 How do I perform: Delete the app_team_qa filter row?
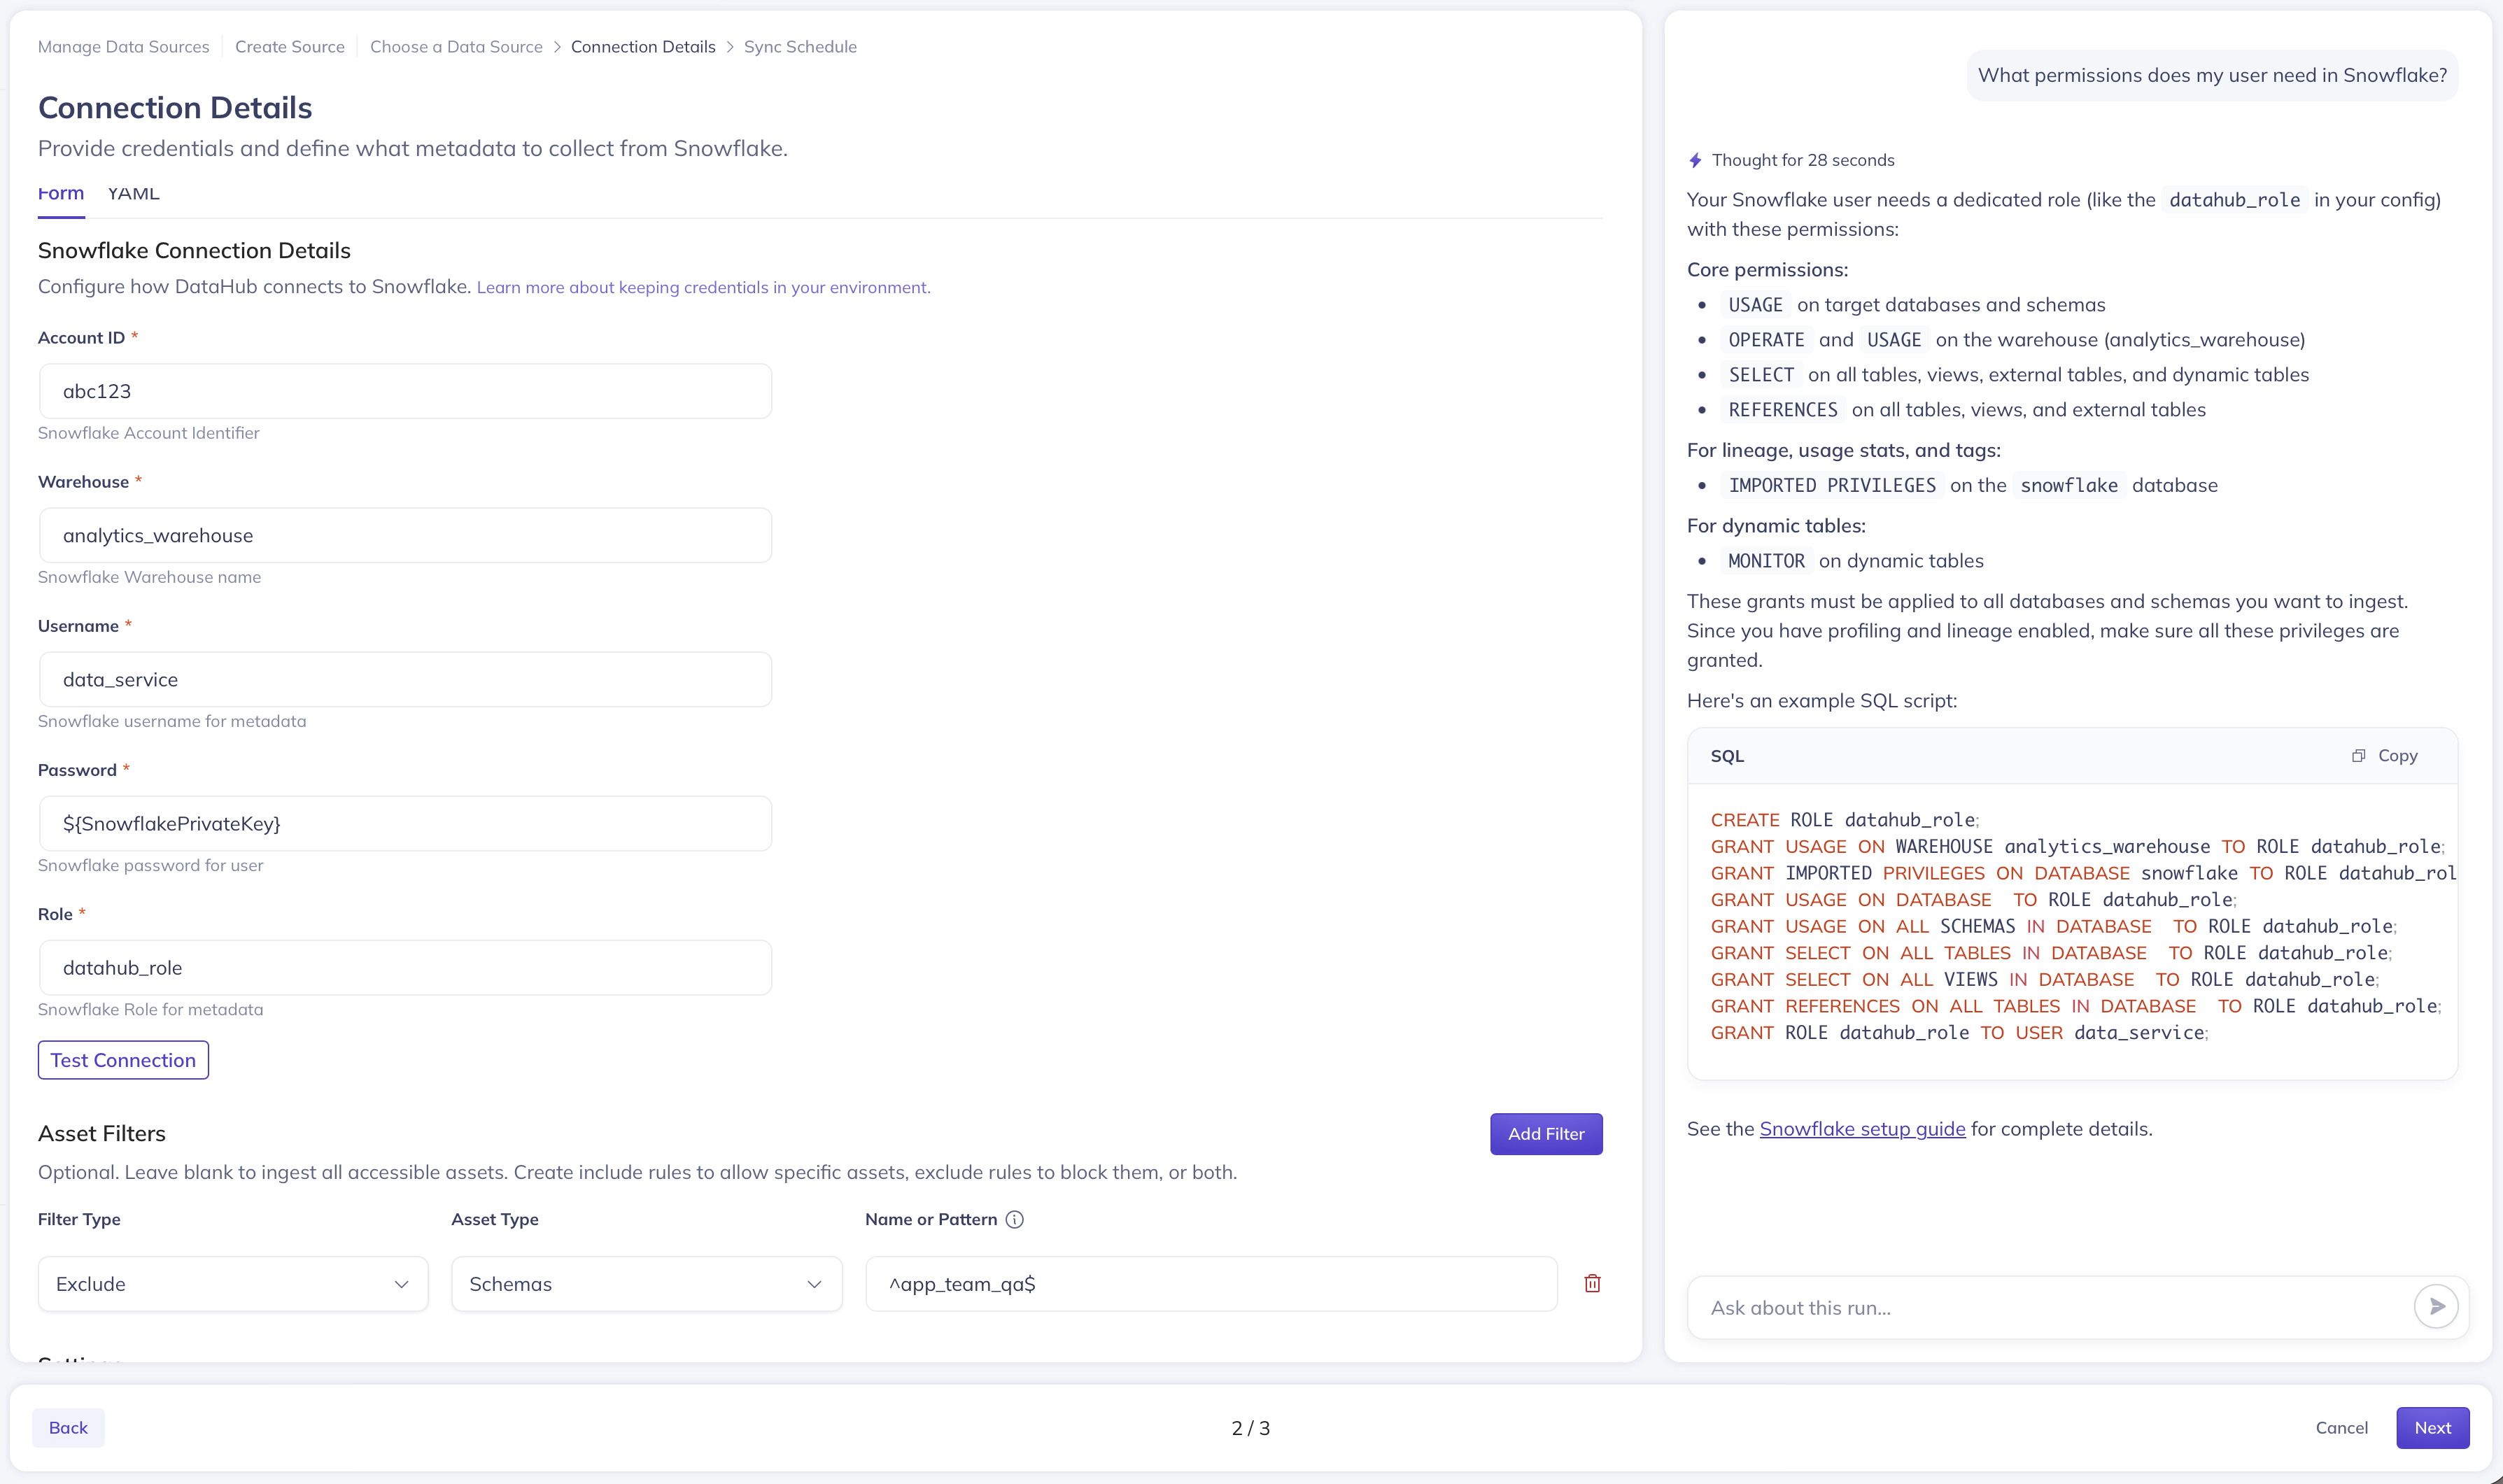pos(1592,1283)
